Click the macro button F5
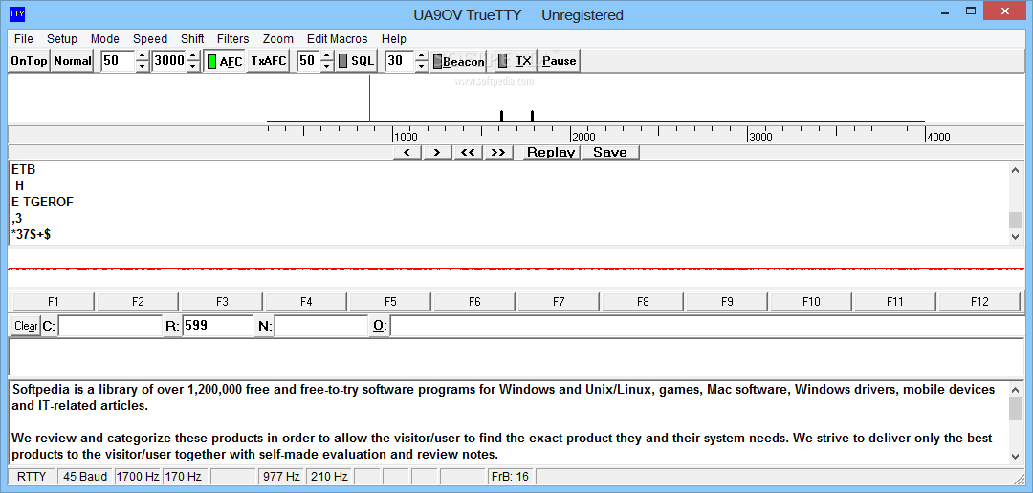Screen dimensions: 1033x493 (x=390, y=302)
